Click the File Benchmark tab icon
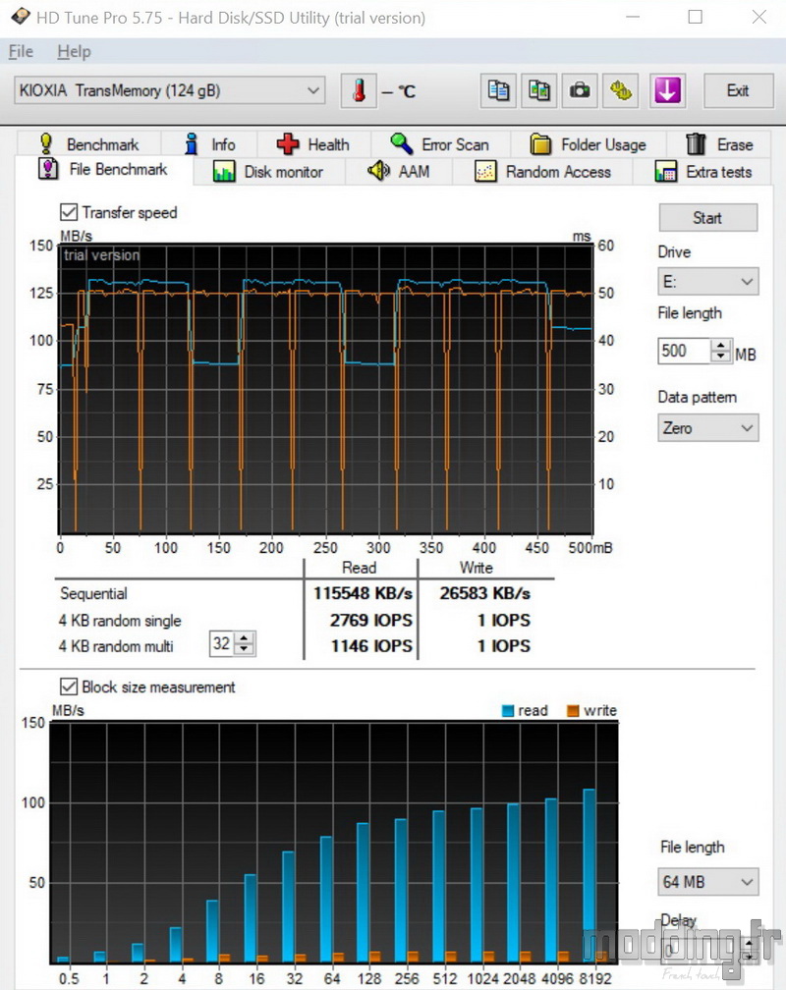 49,169
